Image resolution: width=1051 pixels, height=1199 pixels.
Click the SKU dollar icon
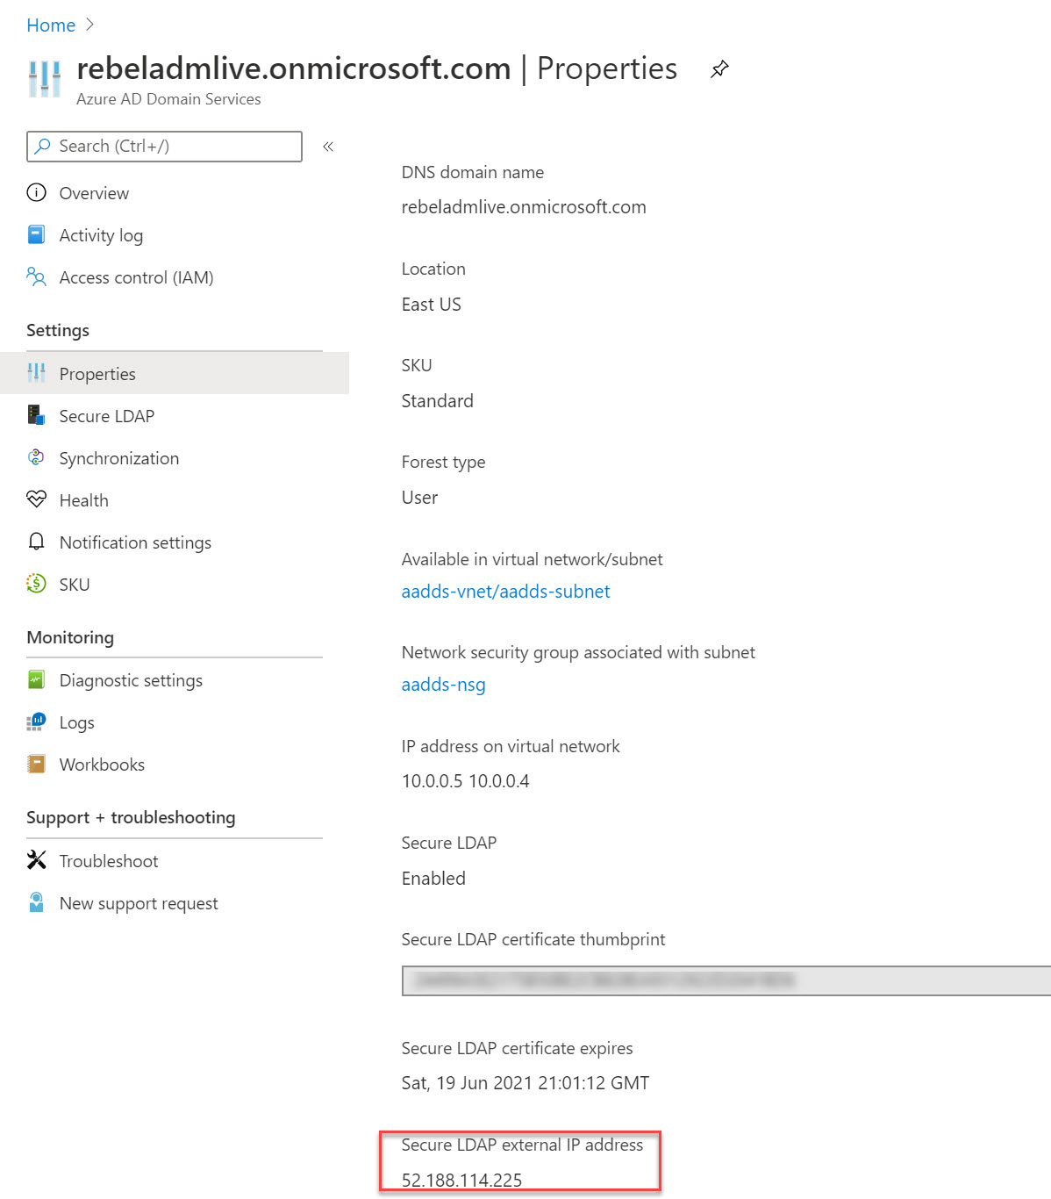(36, 583)
